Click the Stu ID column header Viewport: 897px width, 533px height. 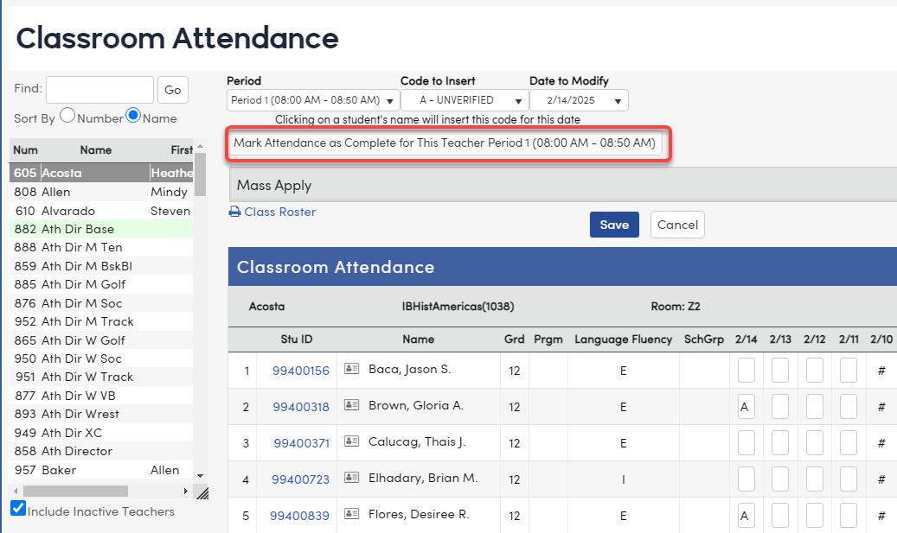click(297, 339)
